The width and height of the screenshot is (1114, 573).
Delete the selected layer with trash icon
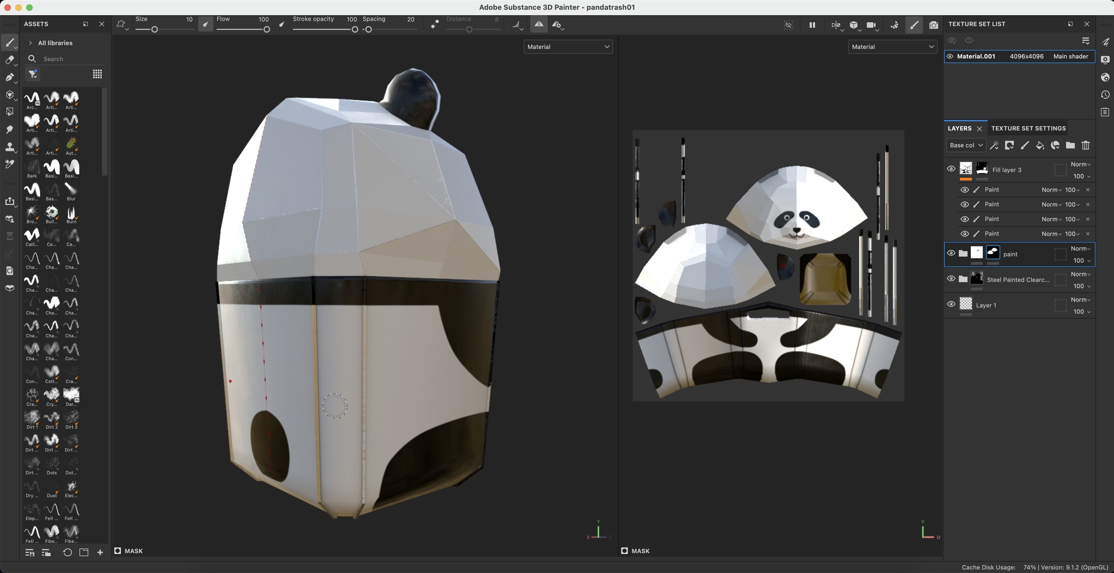(1085, 145)
